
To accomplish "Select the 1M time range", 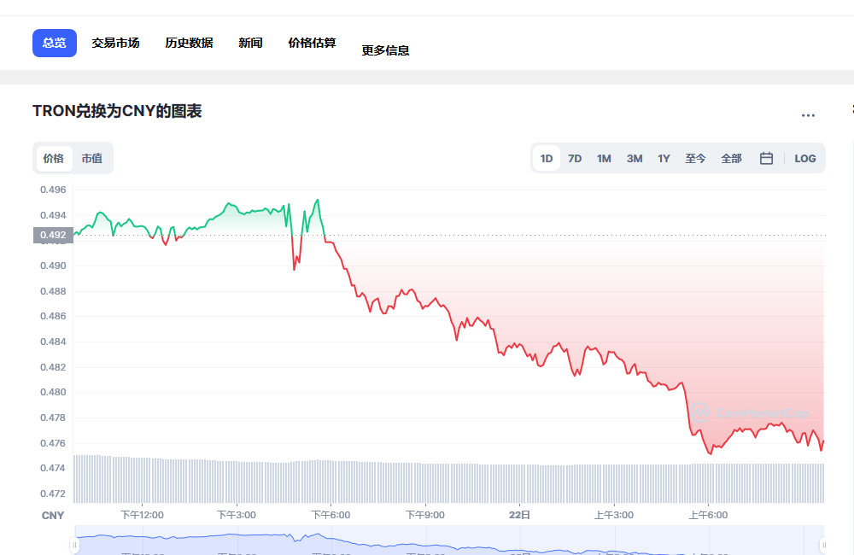I will tap(604, 159).
